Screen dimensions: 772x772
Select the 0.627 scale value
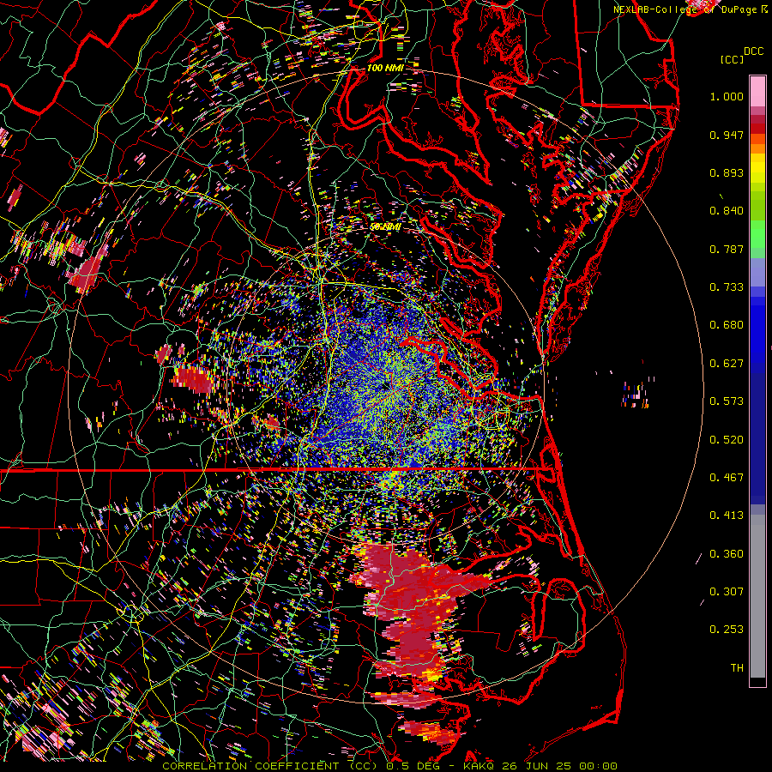[x=727, y=364]
